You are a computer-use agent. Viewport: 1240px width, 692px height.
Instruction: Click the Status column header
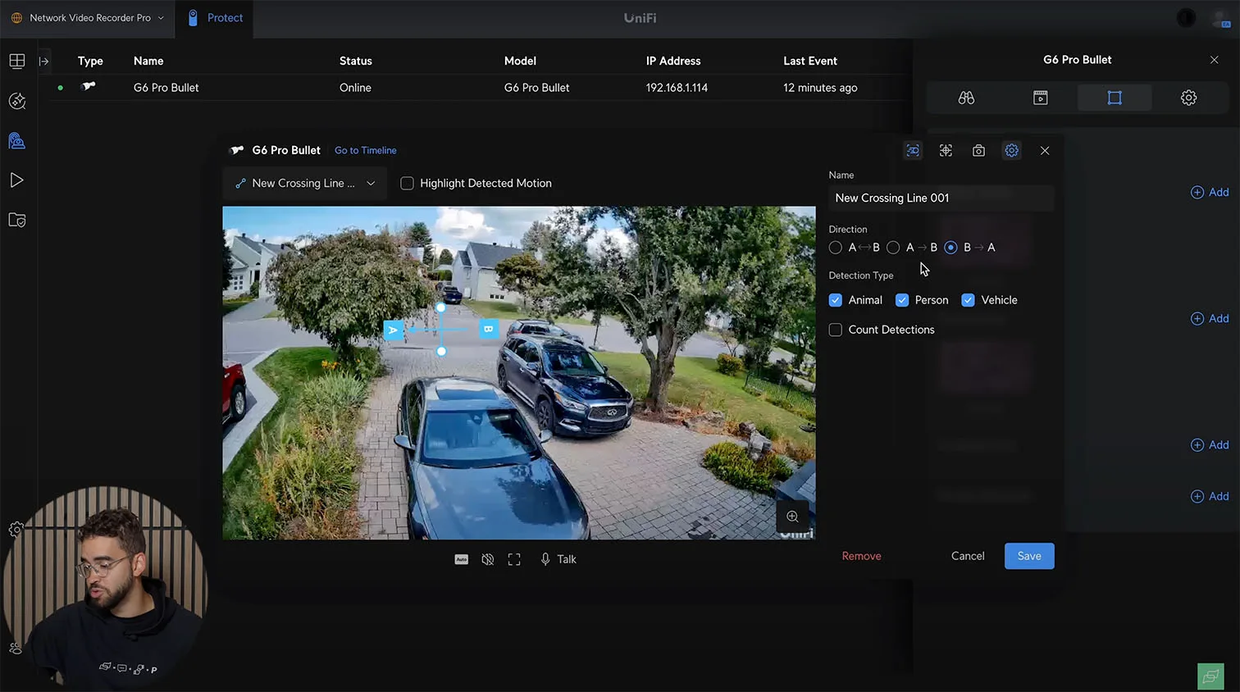(356, 61)
